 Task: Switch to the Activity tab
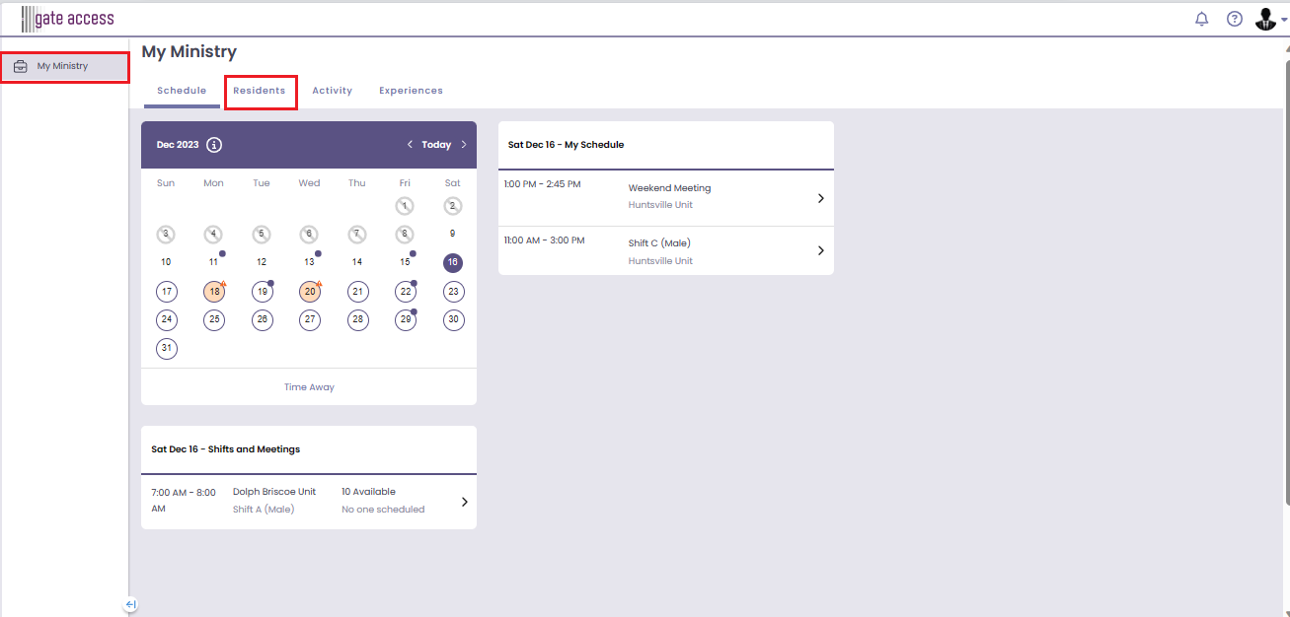332,91
